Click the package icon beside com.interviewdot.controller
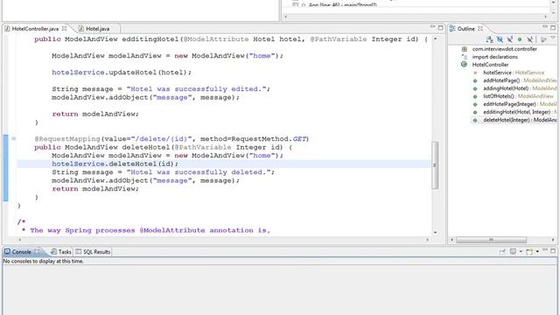 click(x=465, y=49)
